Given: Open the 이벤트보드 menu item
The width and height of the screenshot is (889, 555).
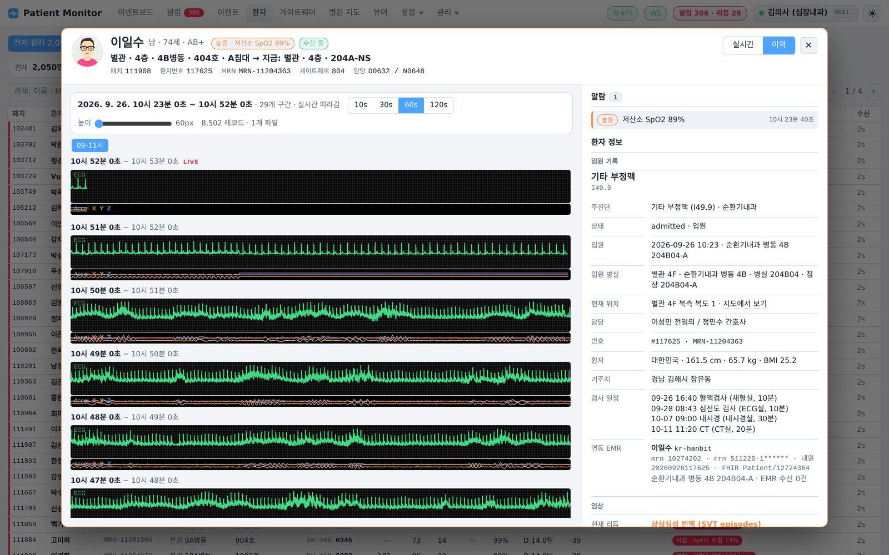Looking at the screenshot, I should [136, 12].
